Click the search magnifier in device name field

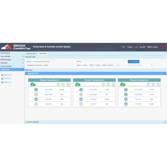[x=152, y=65]
